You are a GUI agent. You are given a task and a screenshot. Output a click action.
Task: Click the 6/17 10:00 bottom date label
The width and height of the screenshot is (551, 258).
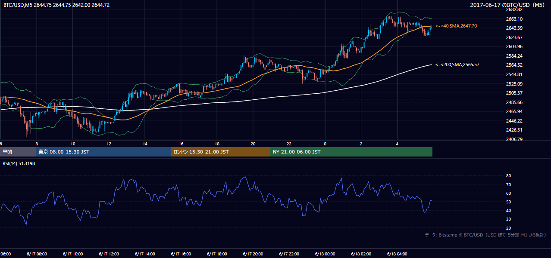[x=72, y=254]
